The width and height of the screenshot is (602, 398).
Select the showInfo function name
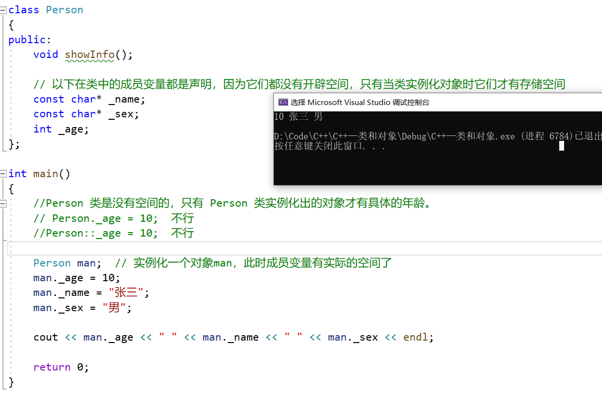[x=90, y=54]
